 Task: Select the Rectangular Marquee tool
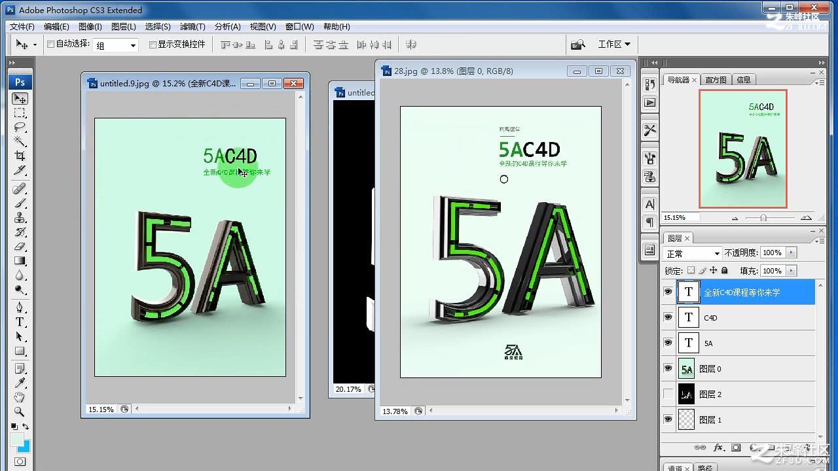click(20, 113)
